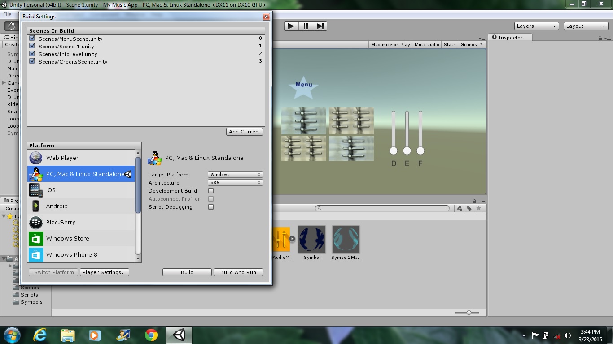The height and width of the screenshot is (344, 613).
Task: Toggle Stats in the Game view
Action: (x=450, y=44)
